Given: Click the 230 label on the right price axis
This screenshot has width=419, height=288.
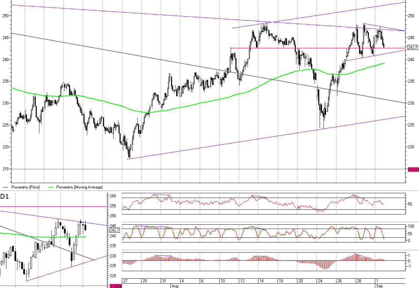Looking at the screenshot, I should (x=411, y=103).
